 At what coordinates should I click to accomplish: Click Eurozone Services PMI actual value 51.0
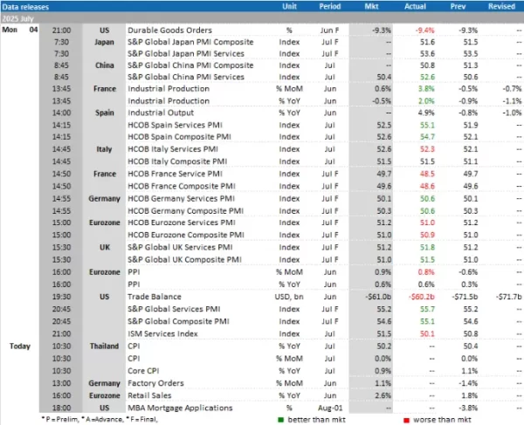(x=427, y=223)
